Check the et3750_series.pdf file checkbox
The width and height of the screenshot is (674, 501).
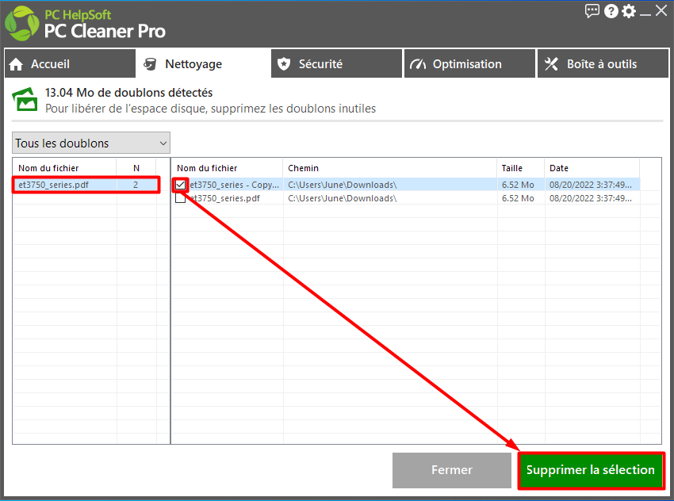point(181,198)
